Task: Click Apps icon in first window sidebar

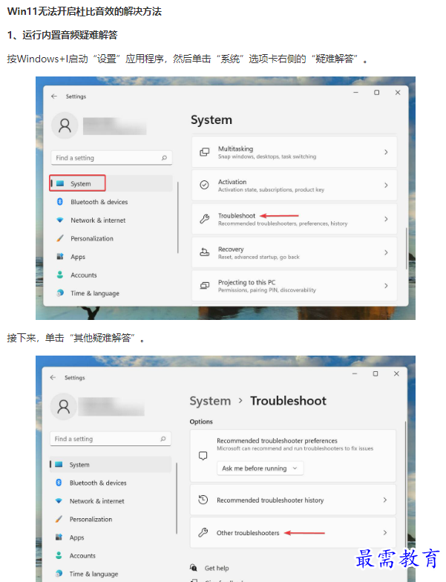Action: pyautogui.click(x=59, y=257)
